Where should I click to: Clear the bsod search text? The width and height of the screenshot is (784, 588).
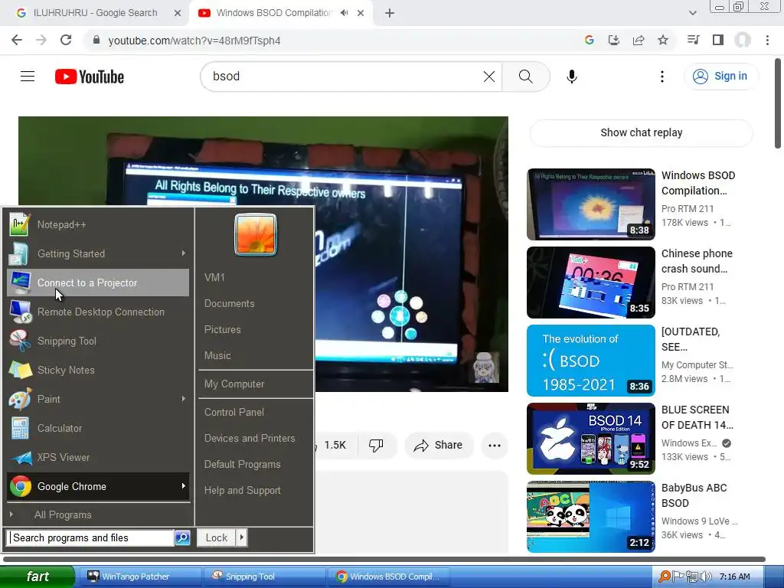tap(489, 77)
